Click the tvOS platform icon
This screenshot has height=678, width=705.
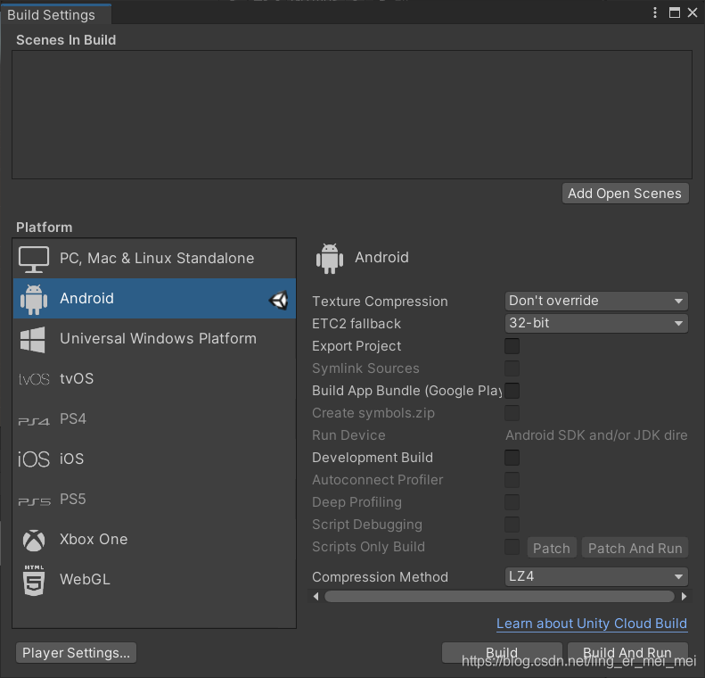point(34,379)
